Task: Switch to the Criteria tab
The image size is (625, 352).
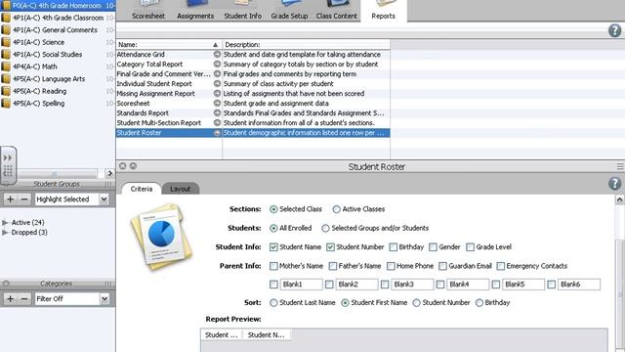Action: pos(142,189)
